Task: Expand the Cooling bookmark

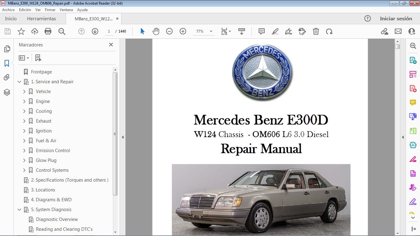Action: (x=24, y=111)
